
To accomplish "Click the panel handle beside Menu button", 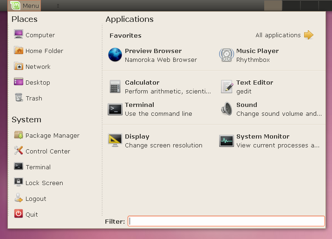I will 58,6.
